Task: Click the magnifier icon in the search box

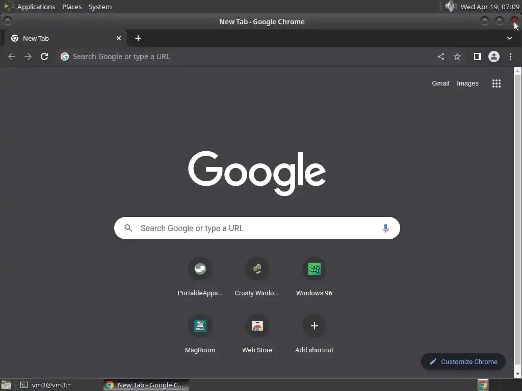Action: pyautogui.click(x=128, y=228)
